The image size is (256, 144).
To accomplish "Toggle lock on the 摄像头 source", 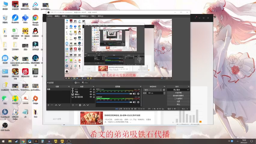I will (x=94, y=94).
